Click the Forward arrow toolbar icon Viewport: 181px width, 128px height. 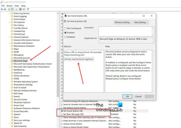coord(5,9)
